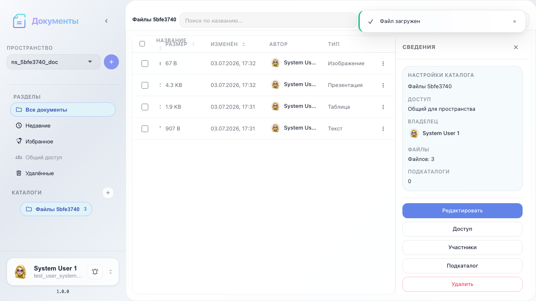Expand the user account menu chevrons
The width and height of the screenshot is (536, 301).
111,272
